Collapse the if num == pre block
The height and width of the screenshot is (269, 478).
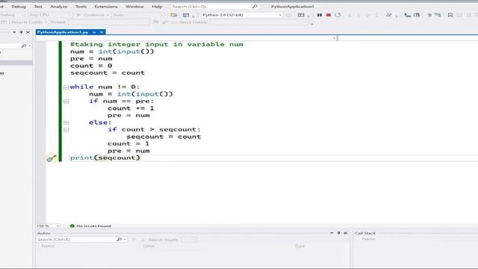[66, 102]
